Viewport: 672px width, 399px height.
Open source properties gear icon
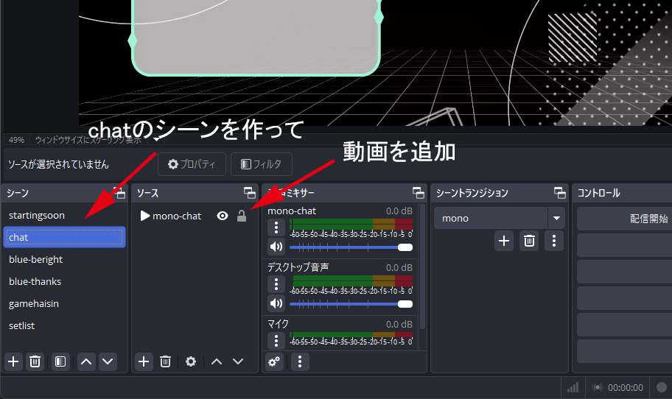[191, 361]
